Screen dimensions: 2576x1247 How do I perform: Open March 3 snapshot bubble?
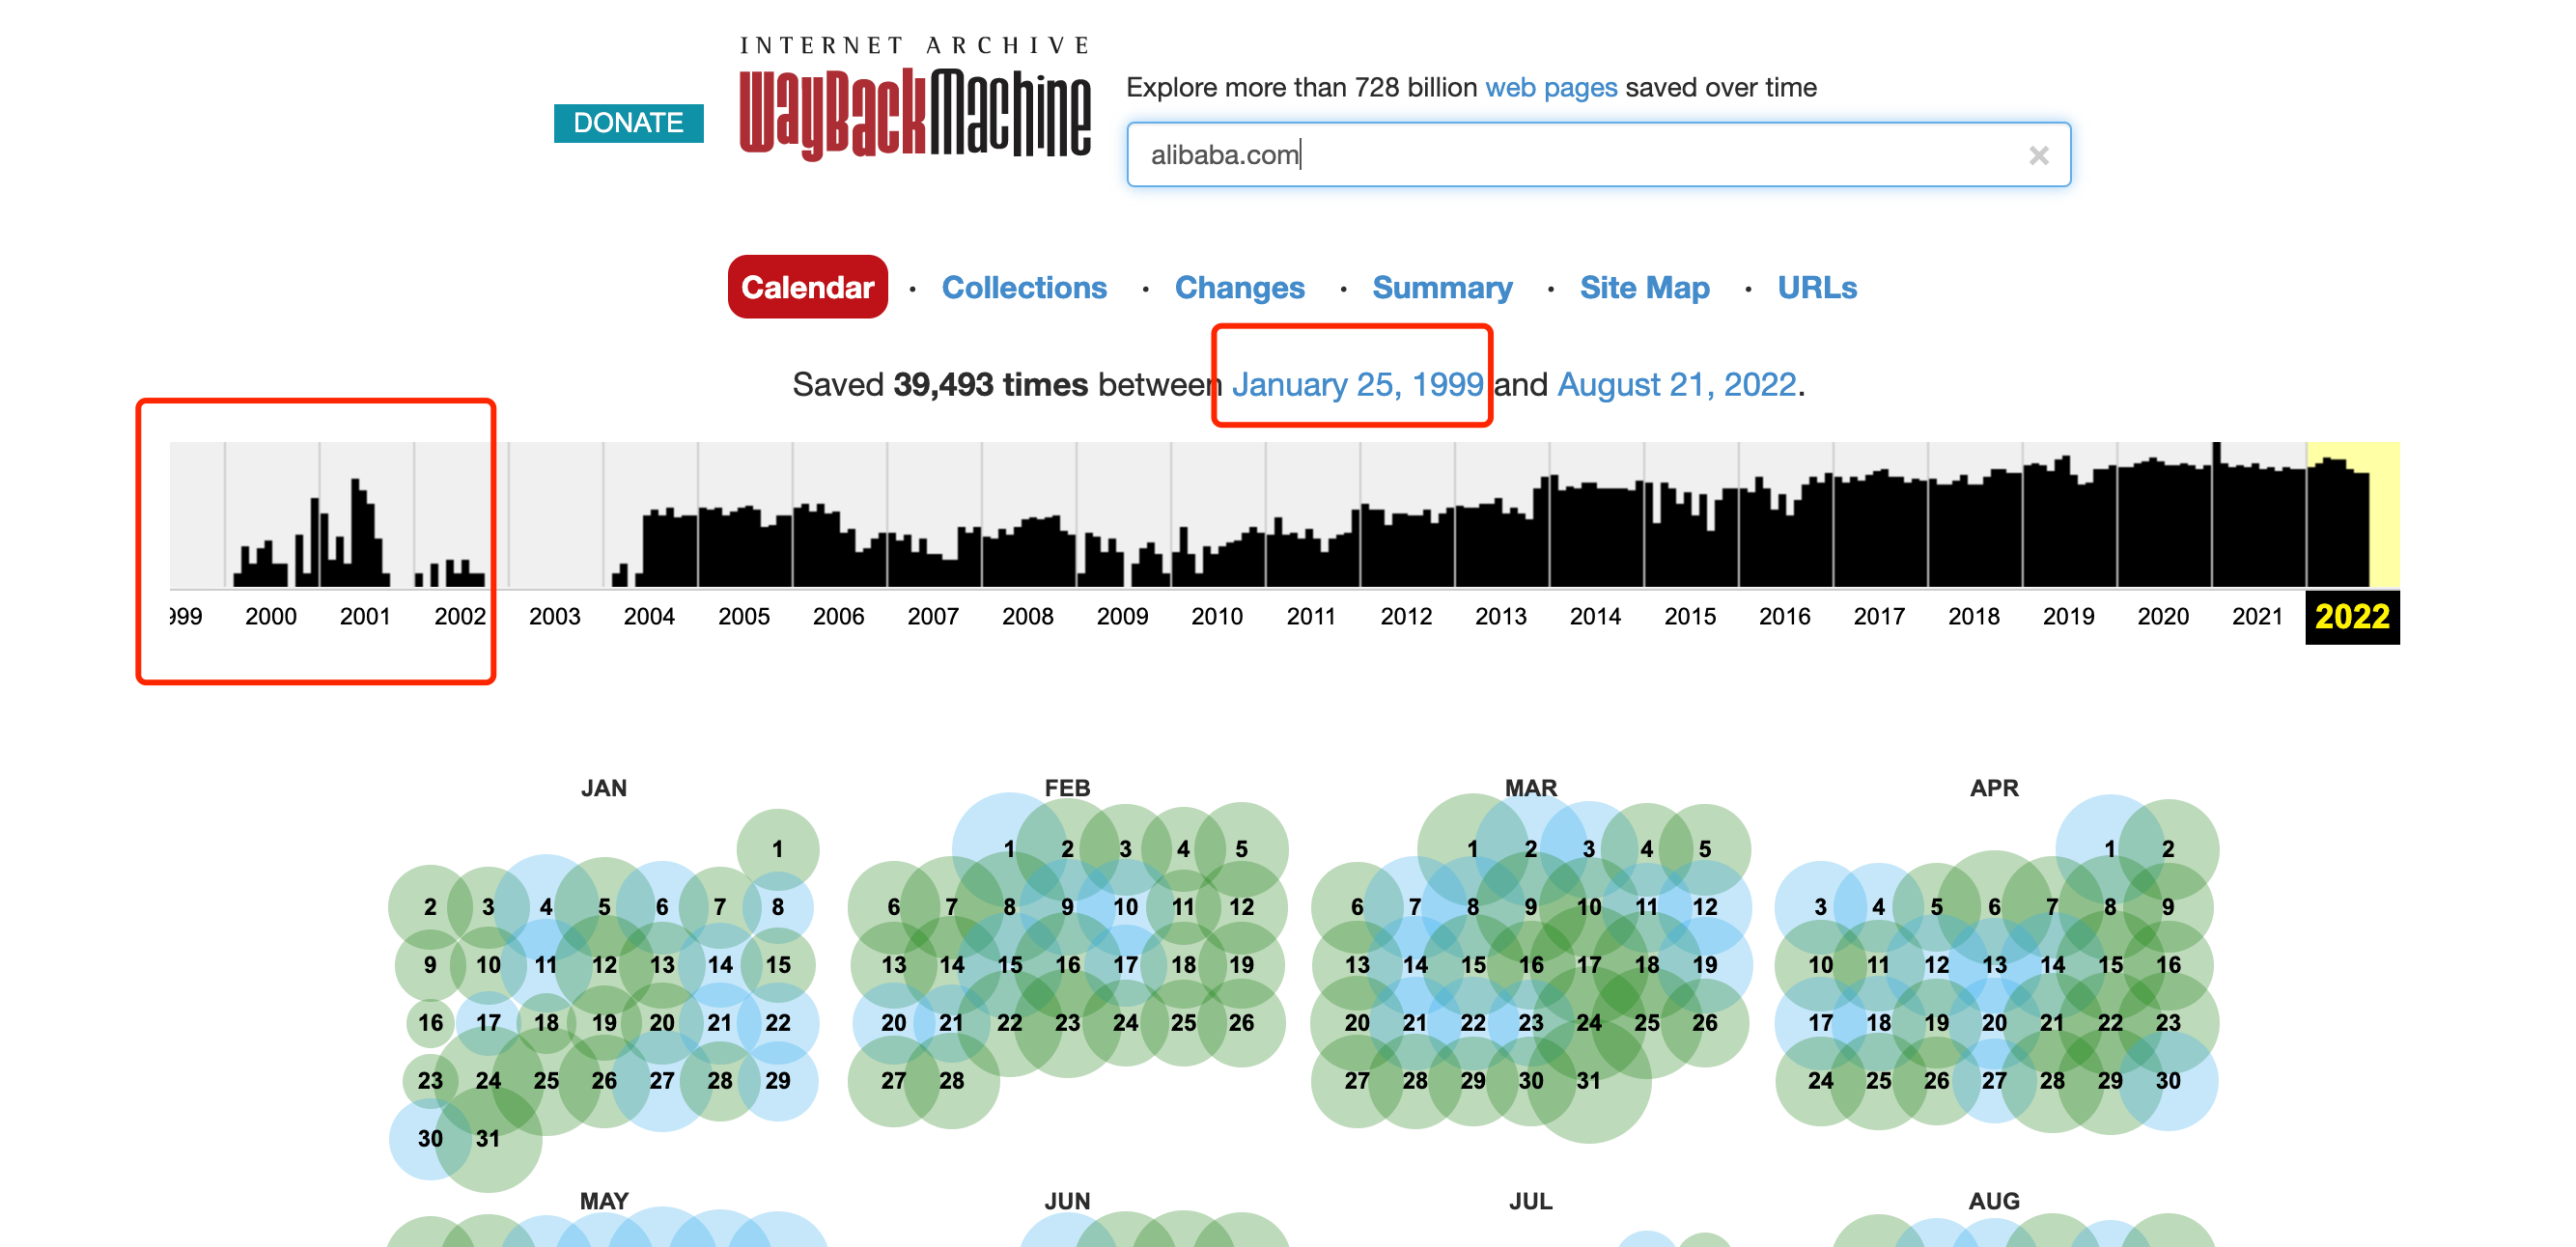pyautogui.click(x=1588, y=849)
